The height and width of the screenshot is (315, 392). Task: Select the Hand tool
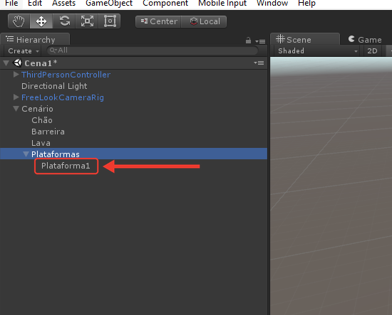(x=19, y=21)
